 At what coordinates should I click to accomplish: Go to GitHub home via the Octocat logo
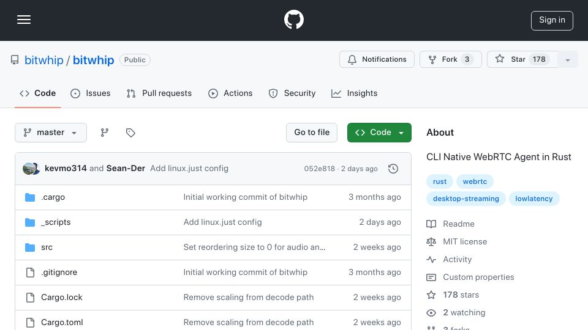click(293, 20)
